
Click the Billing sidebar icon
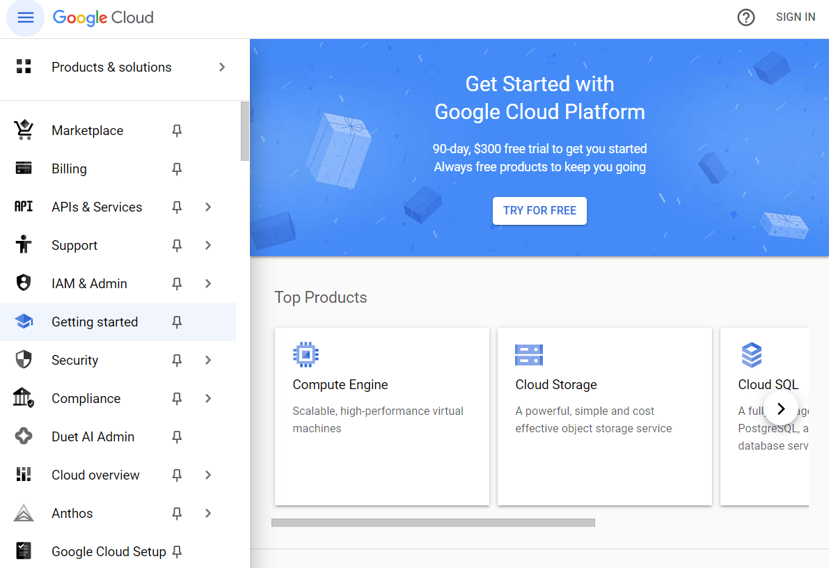(x=24, y=168)
